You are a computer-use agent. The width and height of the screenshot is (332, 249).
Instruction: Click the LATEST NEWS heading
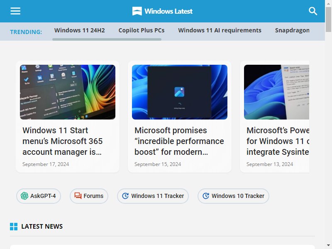coord(42,227)
